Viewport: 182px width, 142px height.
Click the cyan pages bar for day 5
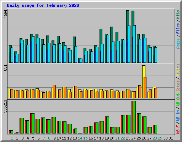[x=33, y=49]
